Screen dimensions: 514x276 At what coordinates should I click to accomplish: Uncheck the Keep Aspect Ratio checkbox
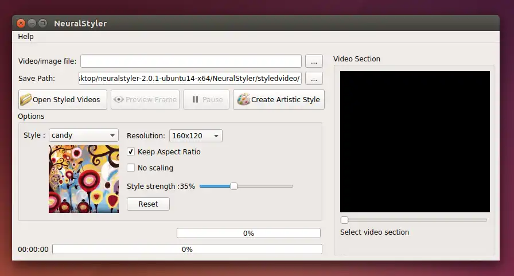click(x=131, y=151)
